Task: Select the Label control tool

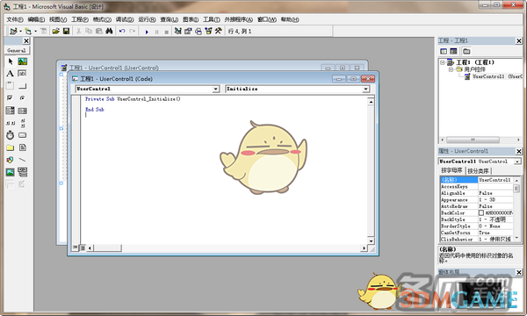Action: (x=10, y=74)
